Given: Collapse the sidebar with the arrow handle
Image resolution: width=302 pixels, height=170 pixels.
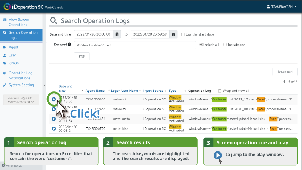Looking at the screenshot, I should point(45,85).
